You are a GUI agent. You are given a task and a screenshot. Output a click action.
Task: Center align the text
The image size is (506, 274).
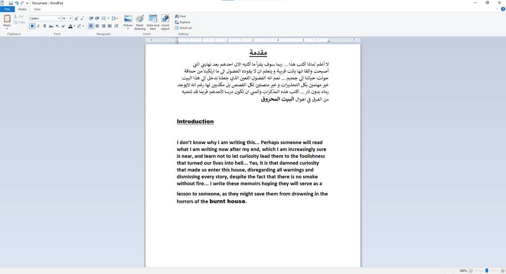pos(97,26)
